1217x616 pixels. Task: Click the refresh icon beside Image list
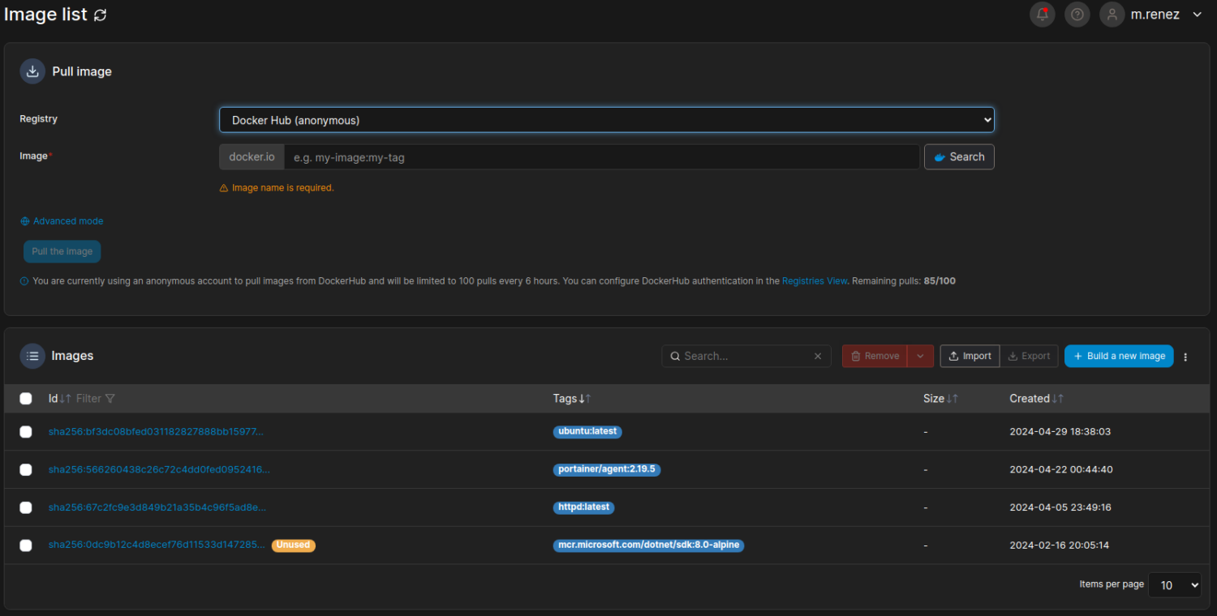[x=100, y=15]
